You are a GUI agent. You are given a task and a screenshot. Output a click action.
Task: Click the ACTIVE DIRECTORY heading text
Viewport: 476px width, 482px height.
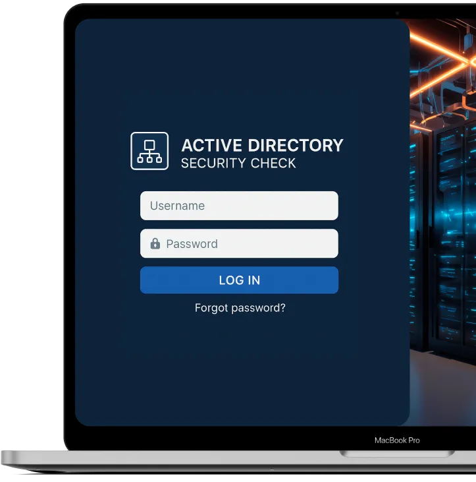(x=262, y=145)
